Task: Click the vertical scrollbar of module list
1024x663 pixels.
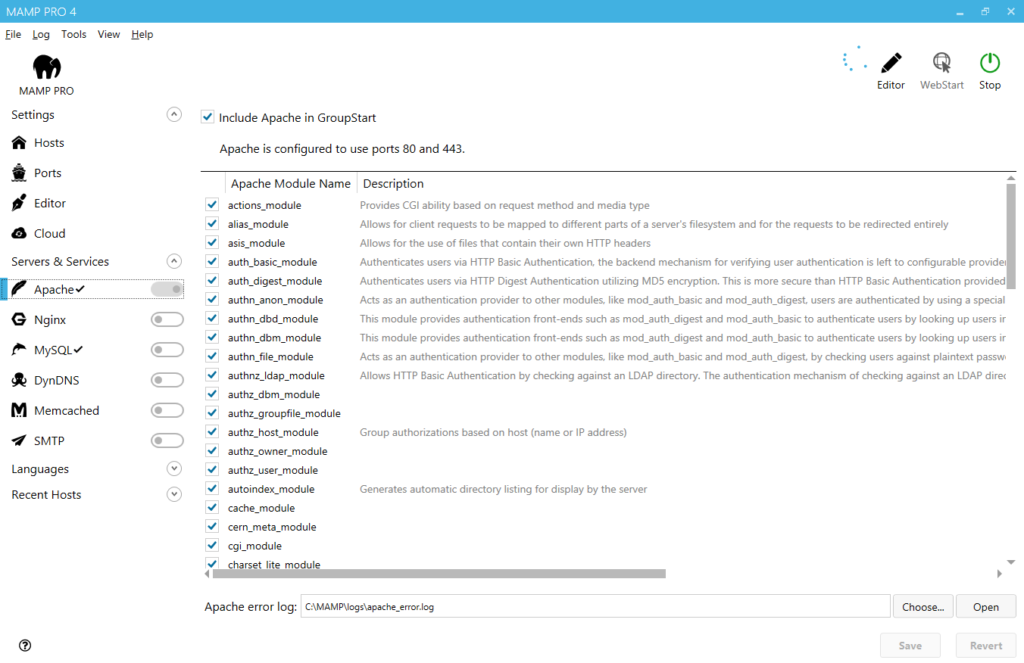Action: (1010, 235)
